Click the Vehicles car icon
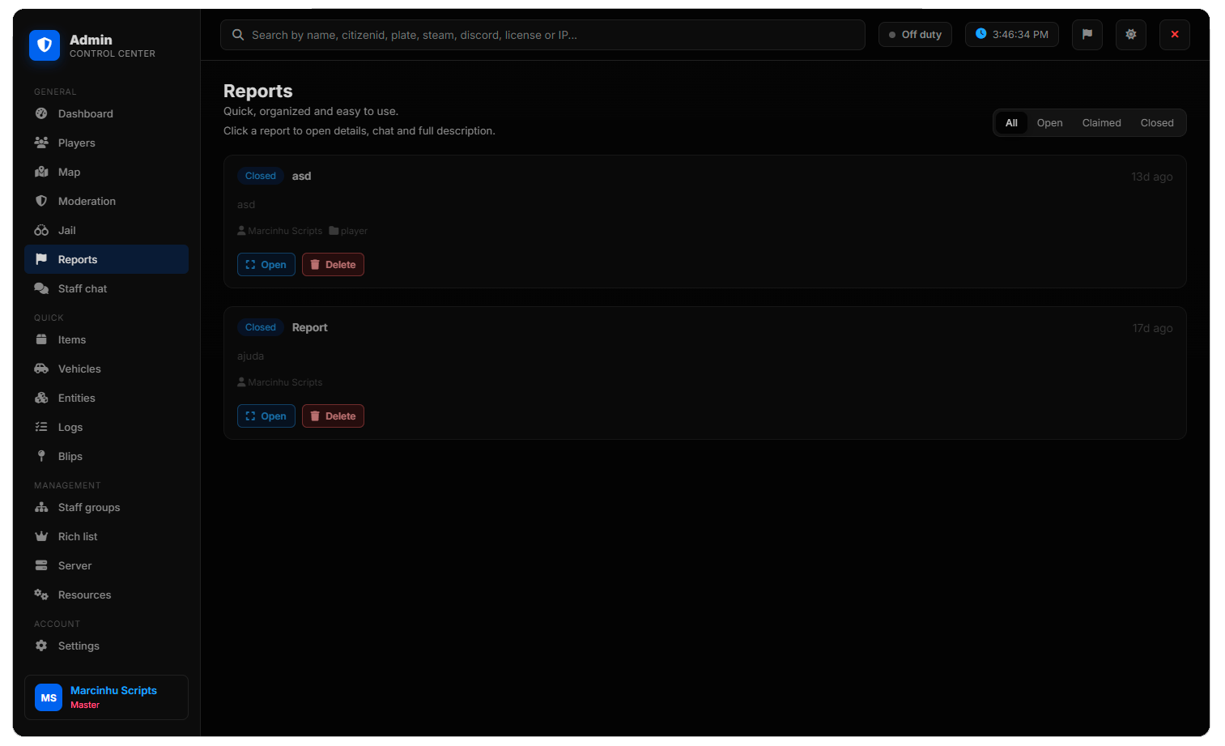 coord(41,369)
